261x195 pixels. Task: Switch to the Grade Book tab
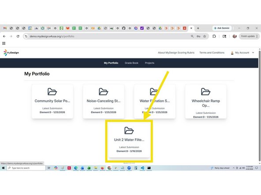click(x=131, y=63)
